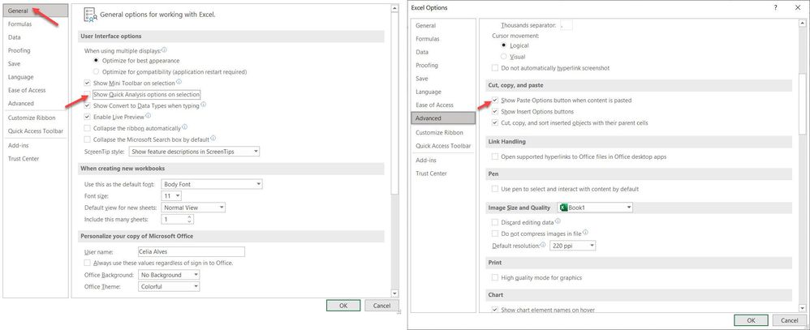Click the Thousands separator field
Viewport: 810px width, 330px height.
click(567, 25)
